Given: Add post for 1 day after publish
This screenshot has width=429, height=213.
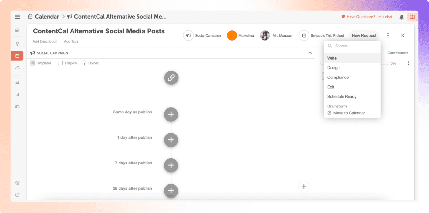Looking at the screenshot, I should point(171,140).
